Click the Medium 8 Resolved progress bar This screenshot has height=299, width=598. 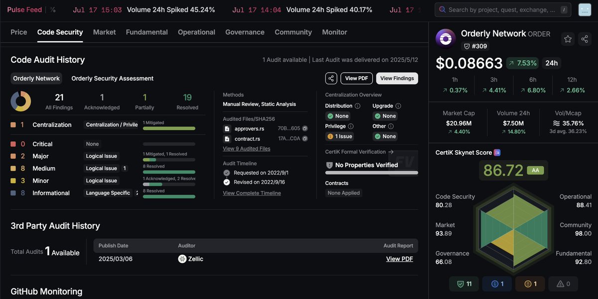(x=169, y=172)
